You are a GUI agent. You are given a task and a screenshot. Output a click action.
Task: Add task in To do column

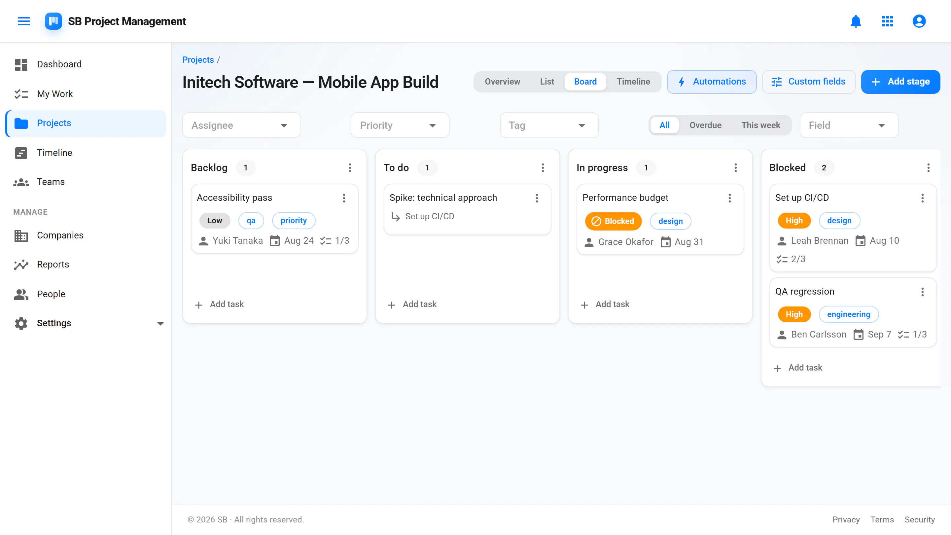[412, 304]
